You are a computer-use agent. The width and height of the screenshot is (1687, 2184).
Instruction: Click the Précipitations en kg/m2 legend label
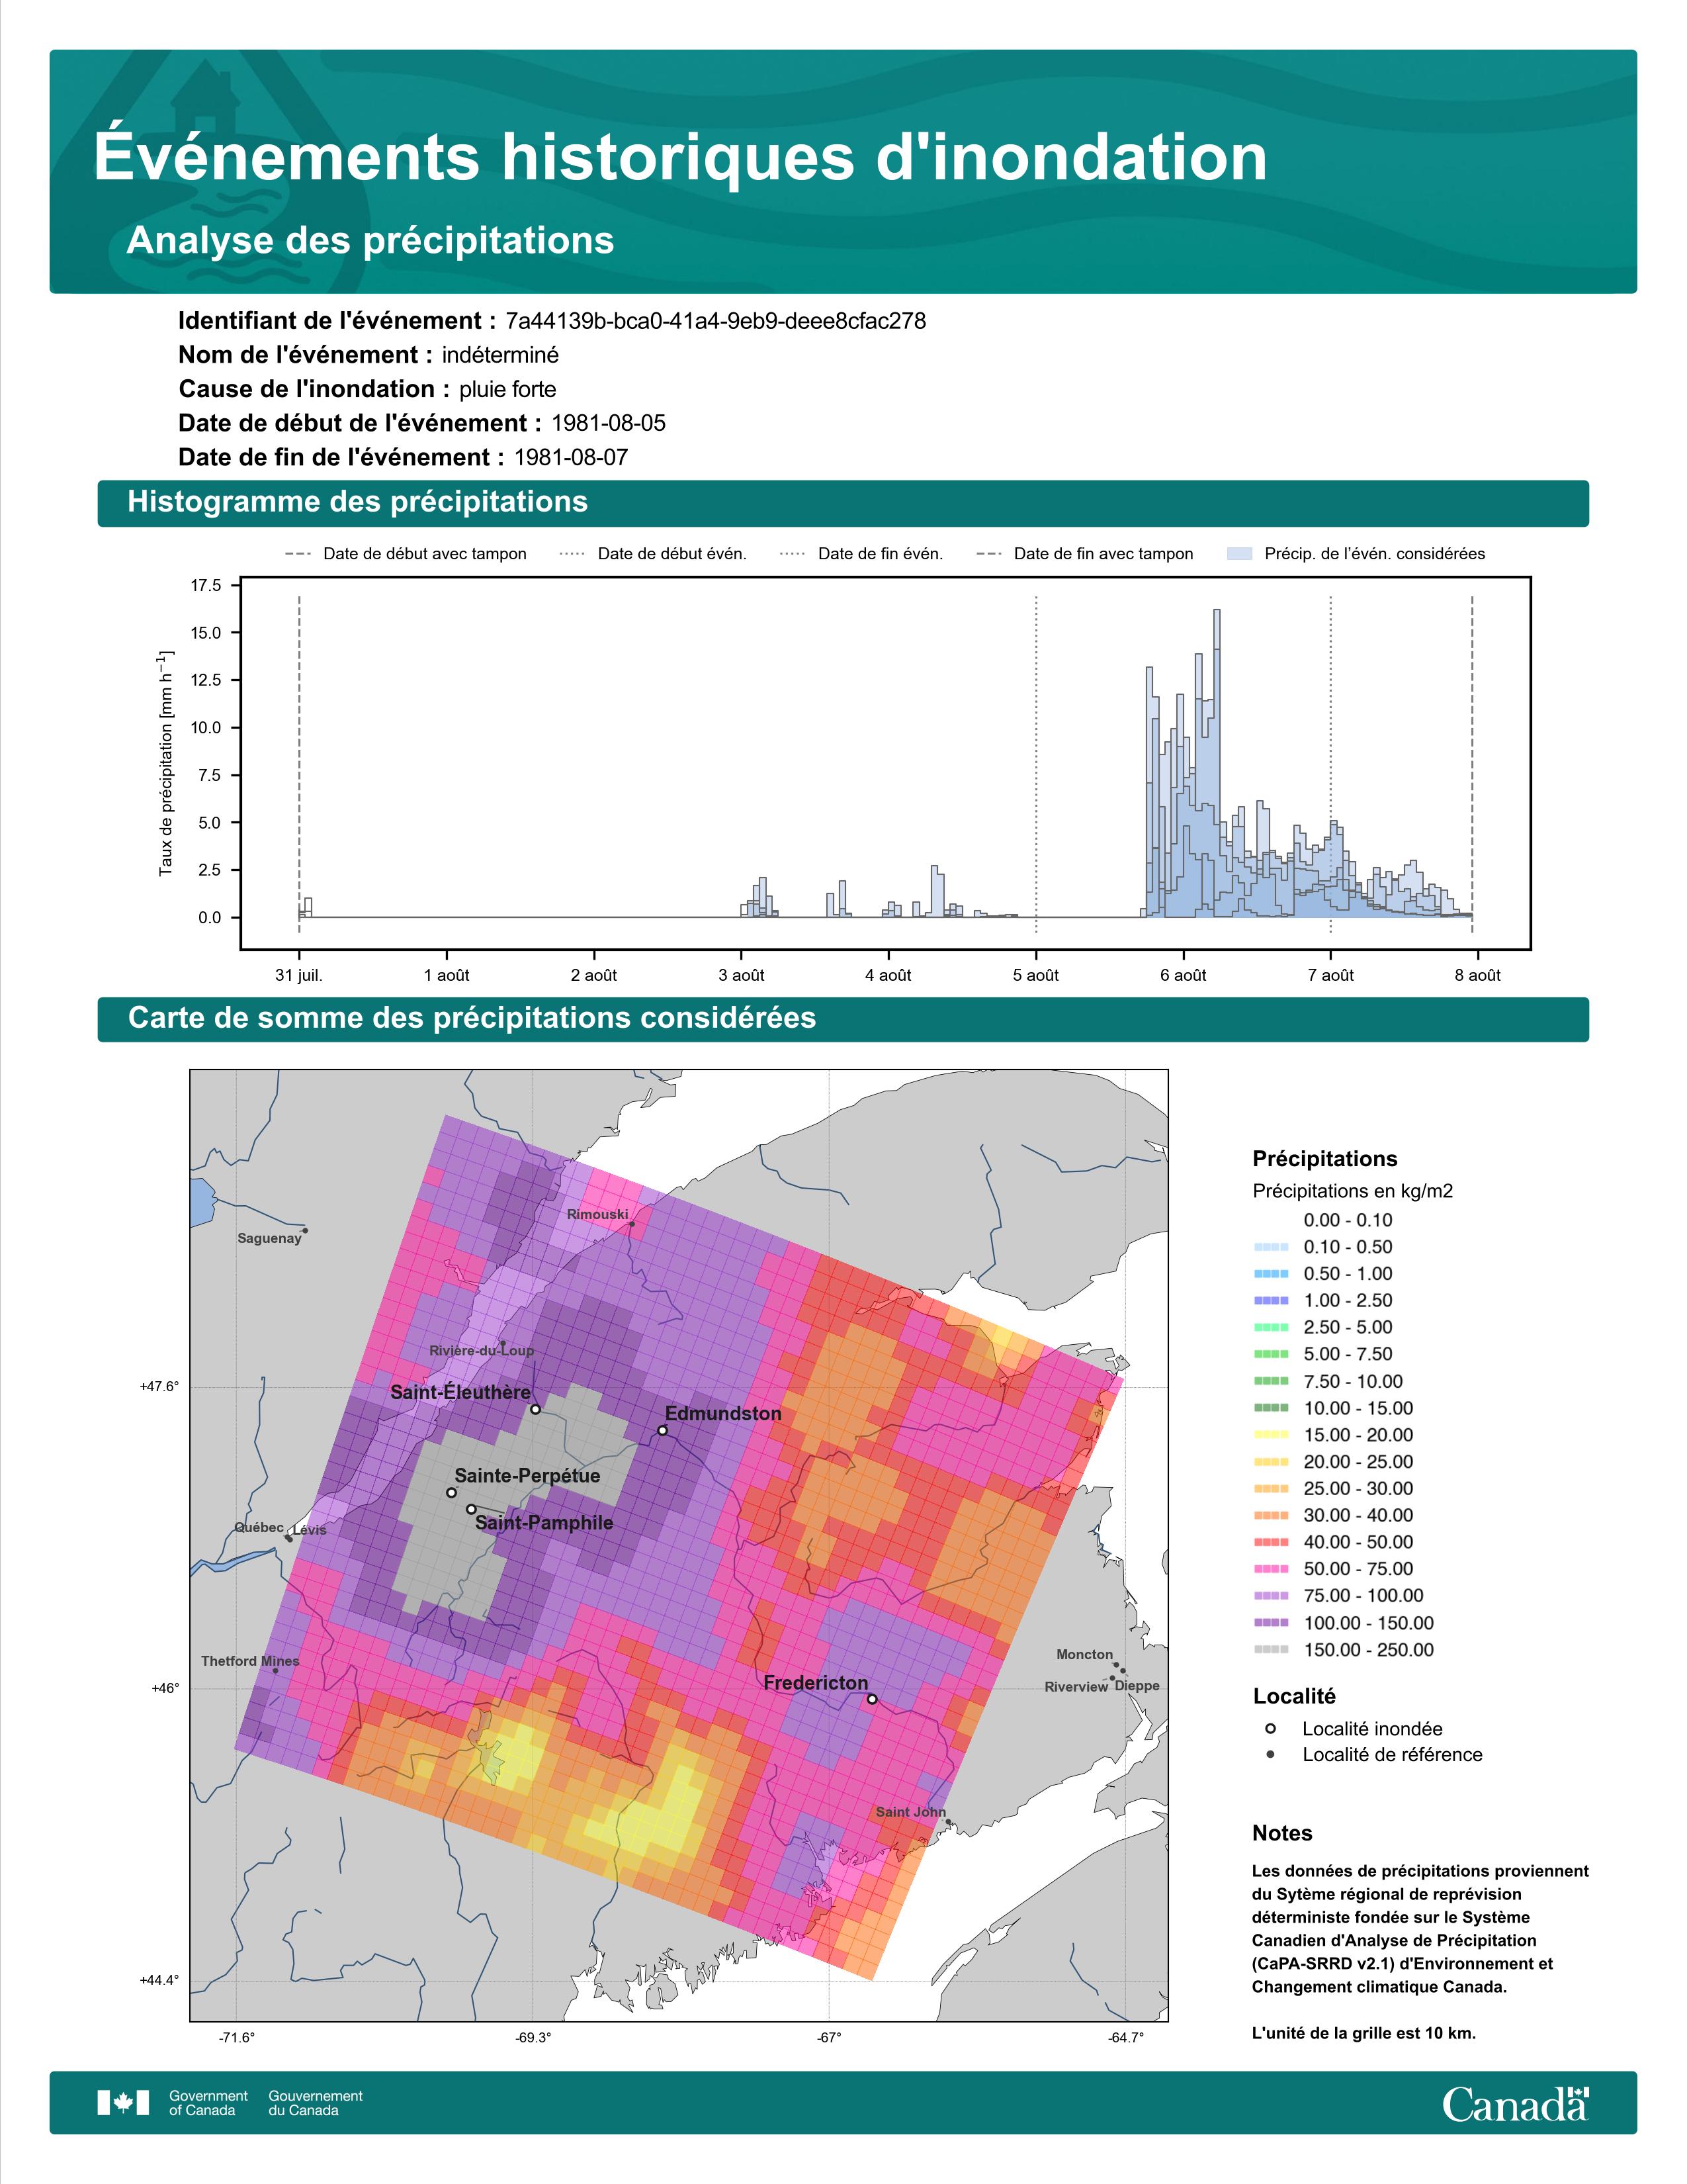click(1352, 1191)
